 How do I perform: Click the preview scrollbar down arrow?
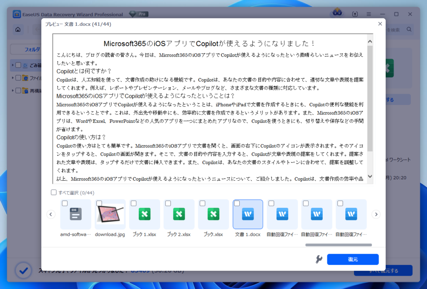(370, 176)
